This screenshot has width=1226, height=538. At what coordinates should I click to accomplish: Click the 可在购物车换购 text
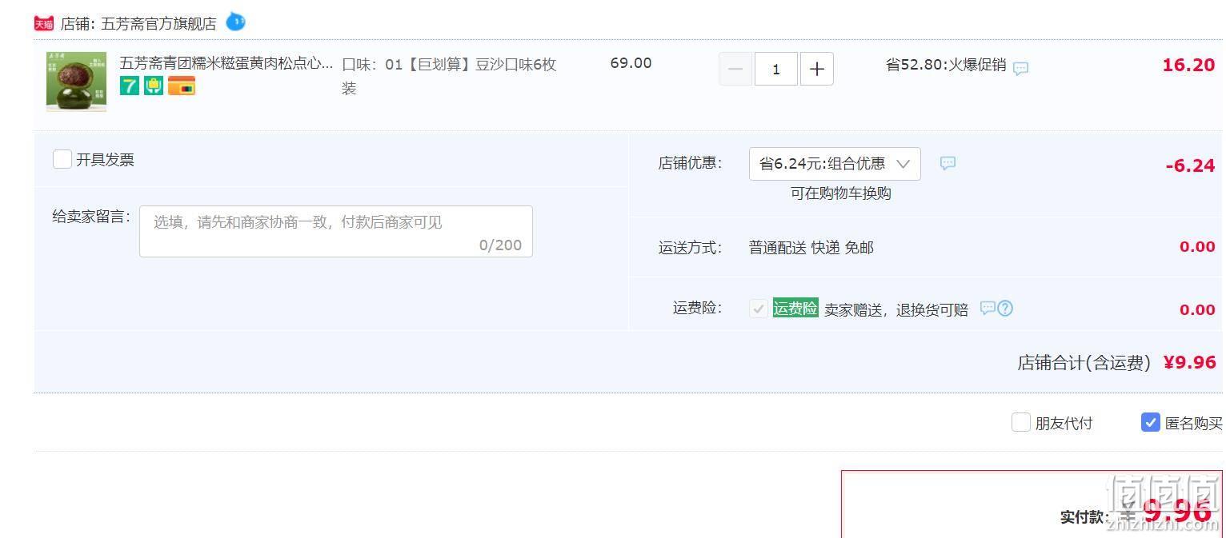click(841, 193)
